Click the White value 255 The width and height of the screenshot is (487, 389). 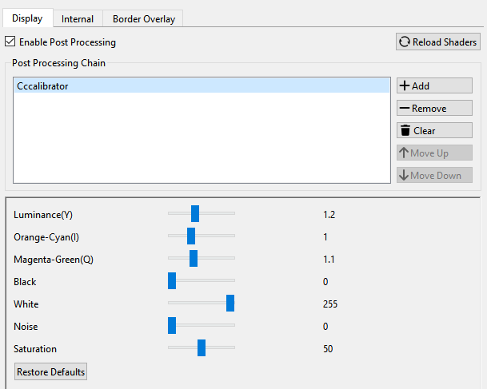pyautogui.click(x=329, y=304)
